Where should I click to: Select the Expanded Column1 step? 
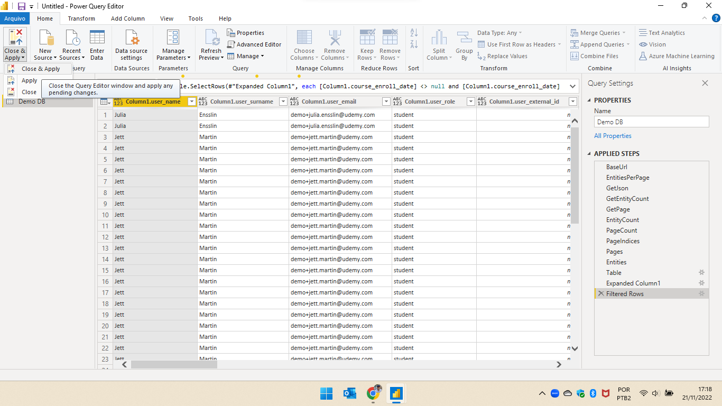point(651,283)
